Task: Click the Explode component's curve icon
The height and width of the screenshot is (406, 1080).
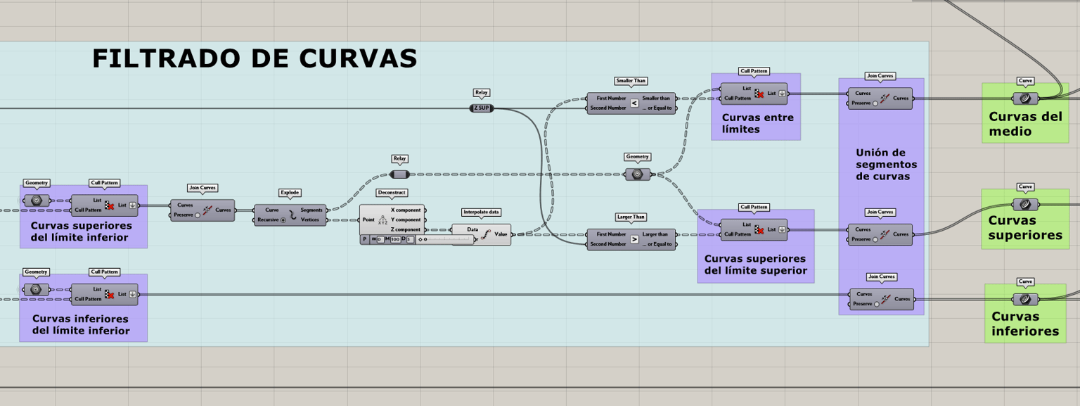Action: [293, 215]
